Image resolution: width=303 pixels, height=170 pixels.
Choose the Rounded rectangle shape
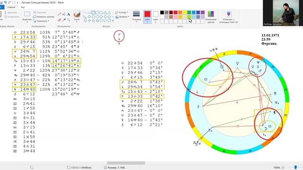[101, 13]
